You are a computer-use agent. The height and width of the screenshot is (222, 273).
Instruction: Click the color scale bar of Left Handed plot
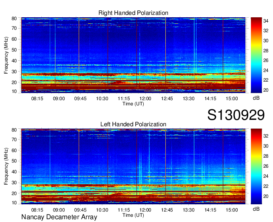point(256,166)
